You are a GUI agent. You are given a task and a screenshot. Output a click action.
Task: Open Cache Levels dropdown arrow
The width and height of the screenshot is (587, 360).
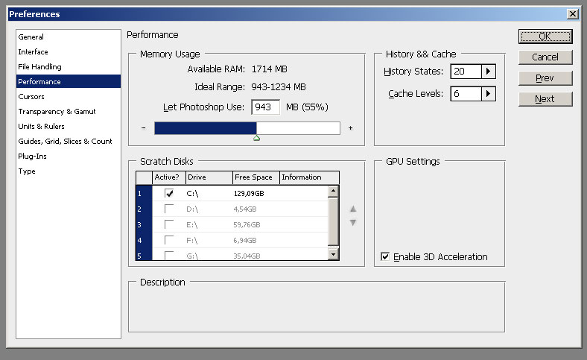point(488,94)
